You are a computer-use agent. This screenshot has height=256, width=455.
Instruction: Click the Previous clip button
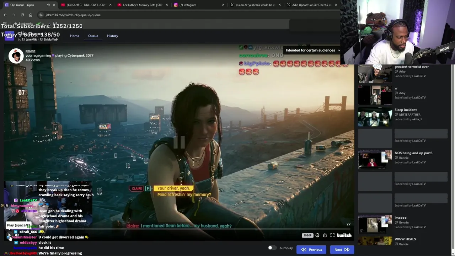[x=311, y=250]
